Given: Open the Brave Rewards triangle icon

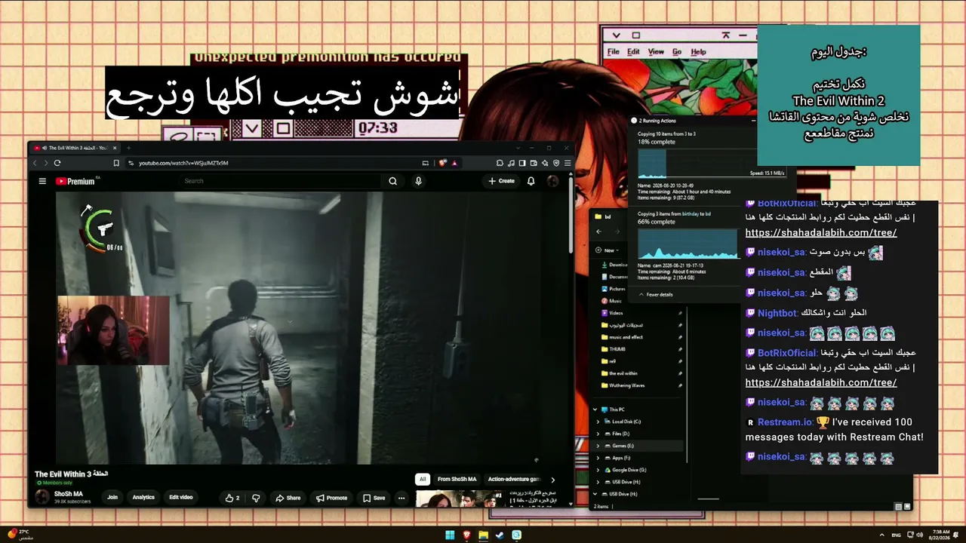Looking at the screenshot, I should click(454, 163).
